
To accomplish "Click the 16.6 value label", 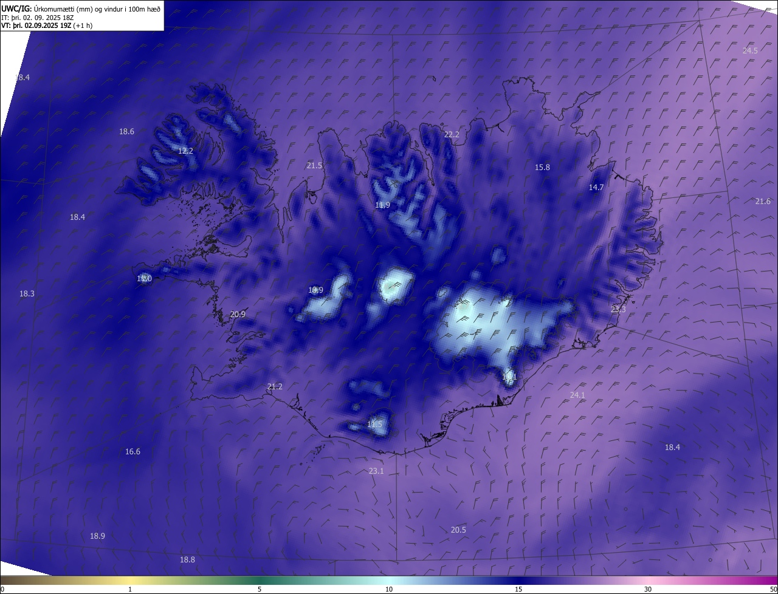I will (x=133, y=451).
